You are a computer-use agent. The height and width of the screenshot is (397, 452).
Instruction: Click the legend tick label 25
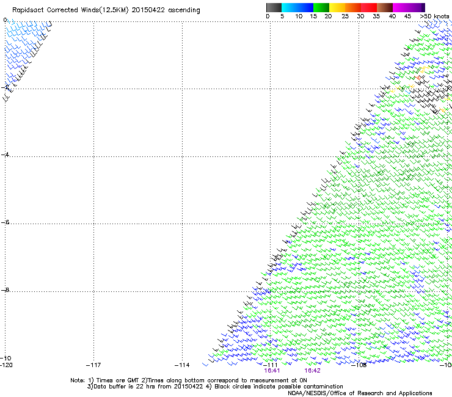(345, 16)
